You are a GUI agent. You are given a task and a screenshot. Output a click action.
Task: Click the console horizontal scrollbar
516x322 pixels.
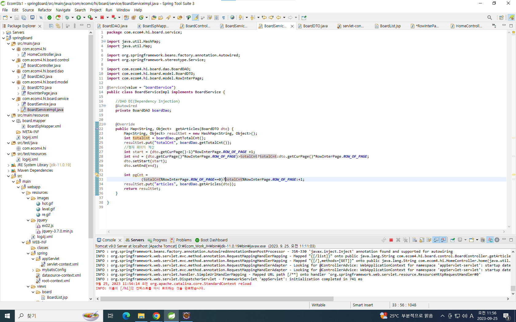coord(217,299)
